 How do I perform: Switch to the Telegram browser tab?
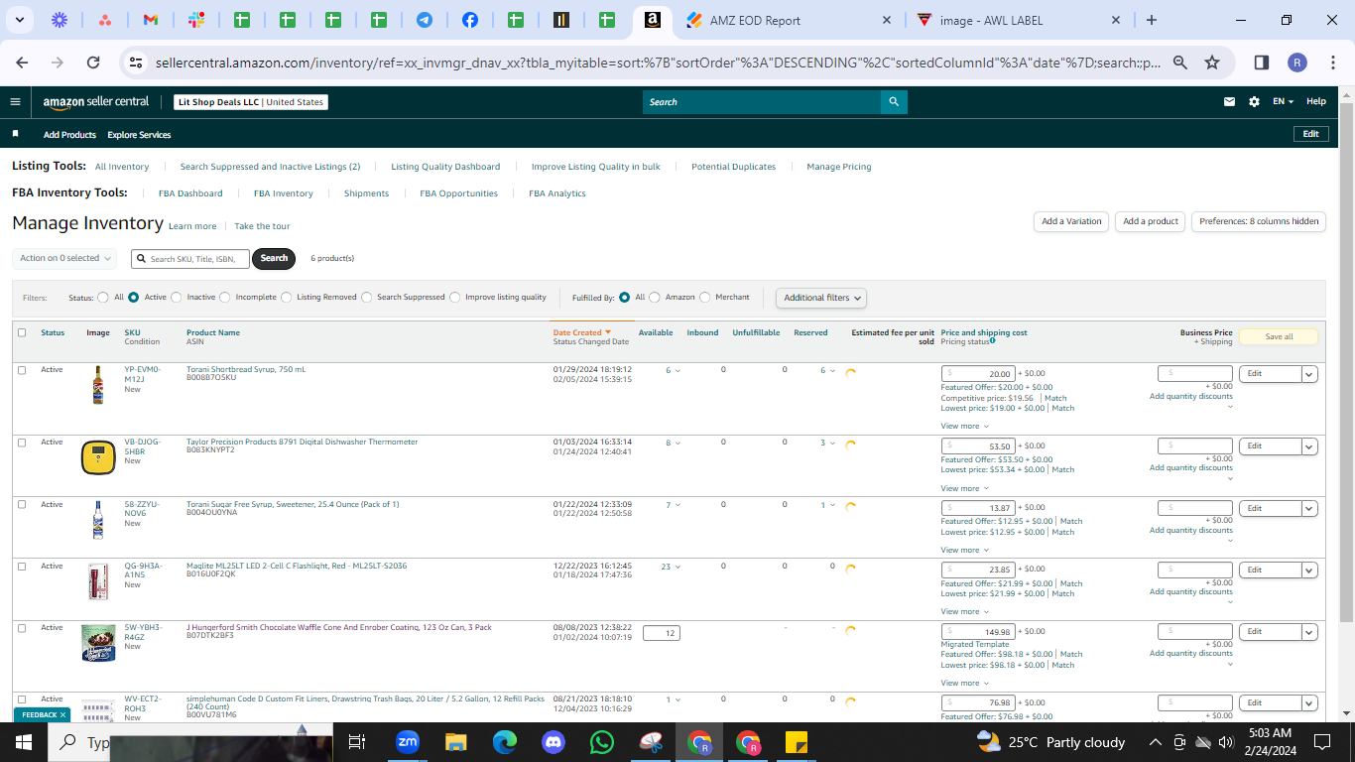pyautogui.click(x=425, y=20)
